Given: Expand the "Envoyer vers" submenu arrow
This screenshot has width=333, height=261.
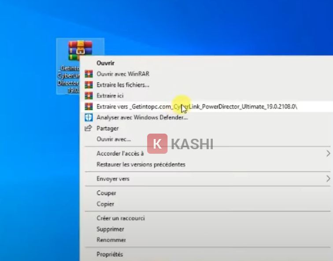Looking at the screenshot, I should pyautogui.click(x=328, y=179).
